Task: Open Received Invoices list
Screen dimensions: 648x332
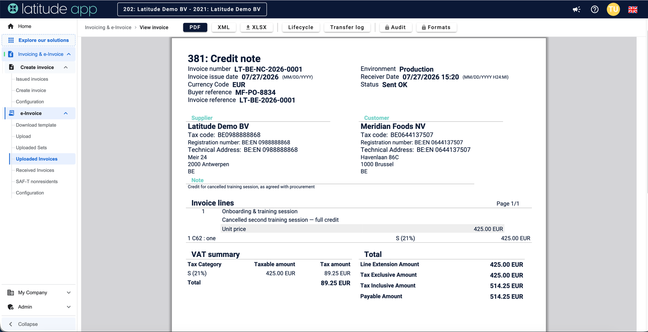Action: (35, 170)
